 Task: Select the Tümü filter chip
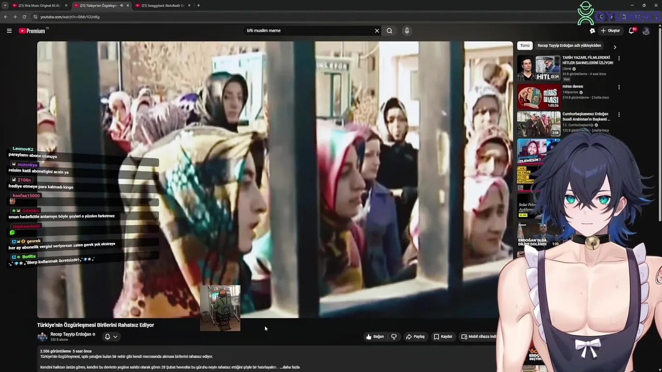pos(525,45)
